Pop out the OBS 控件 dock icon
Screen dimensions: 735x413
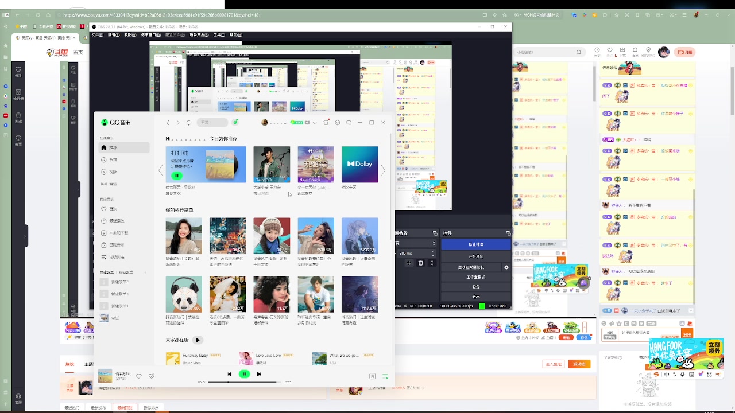tap(508, 233)
